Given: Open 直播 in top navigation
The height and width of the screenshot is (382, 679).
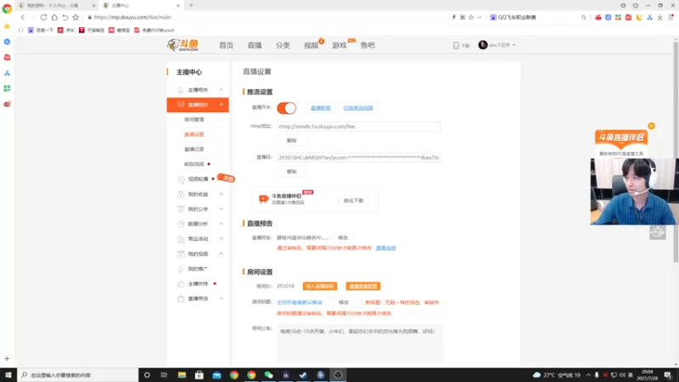Looking at the screenshot, I should coord(255,45).
